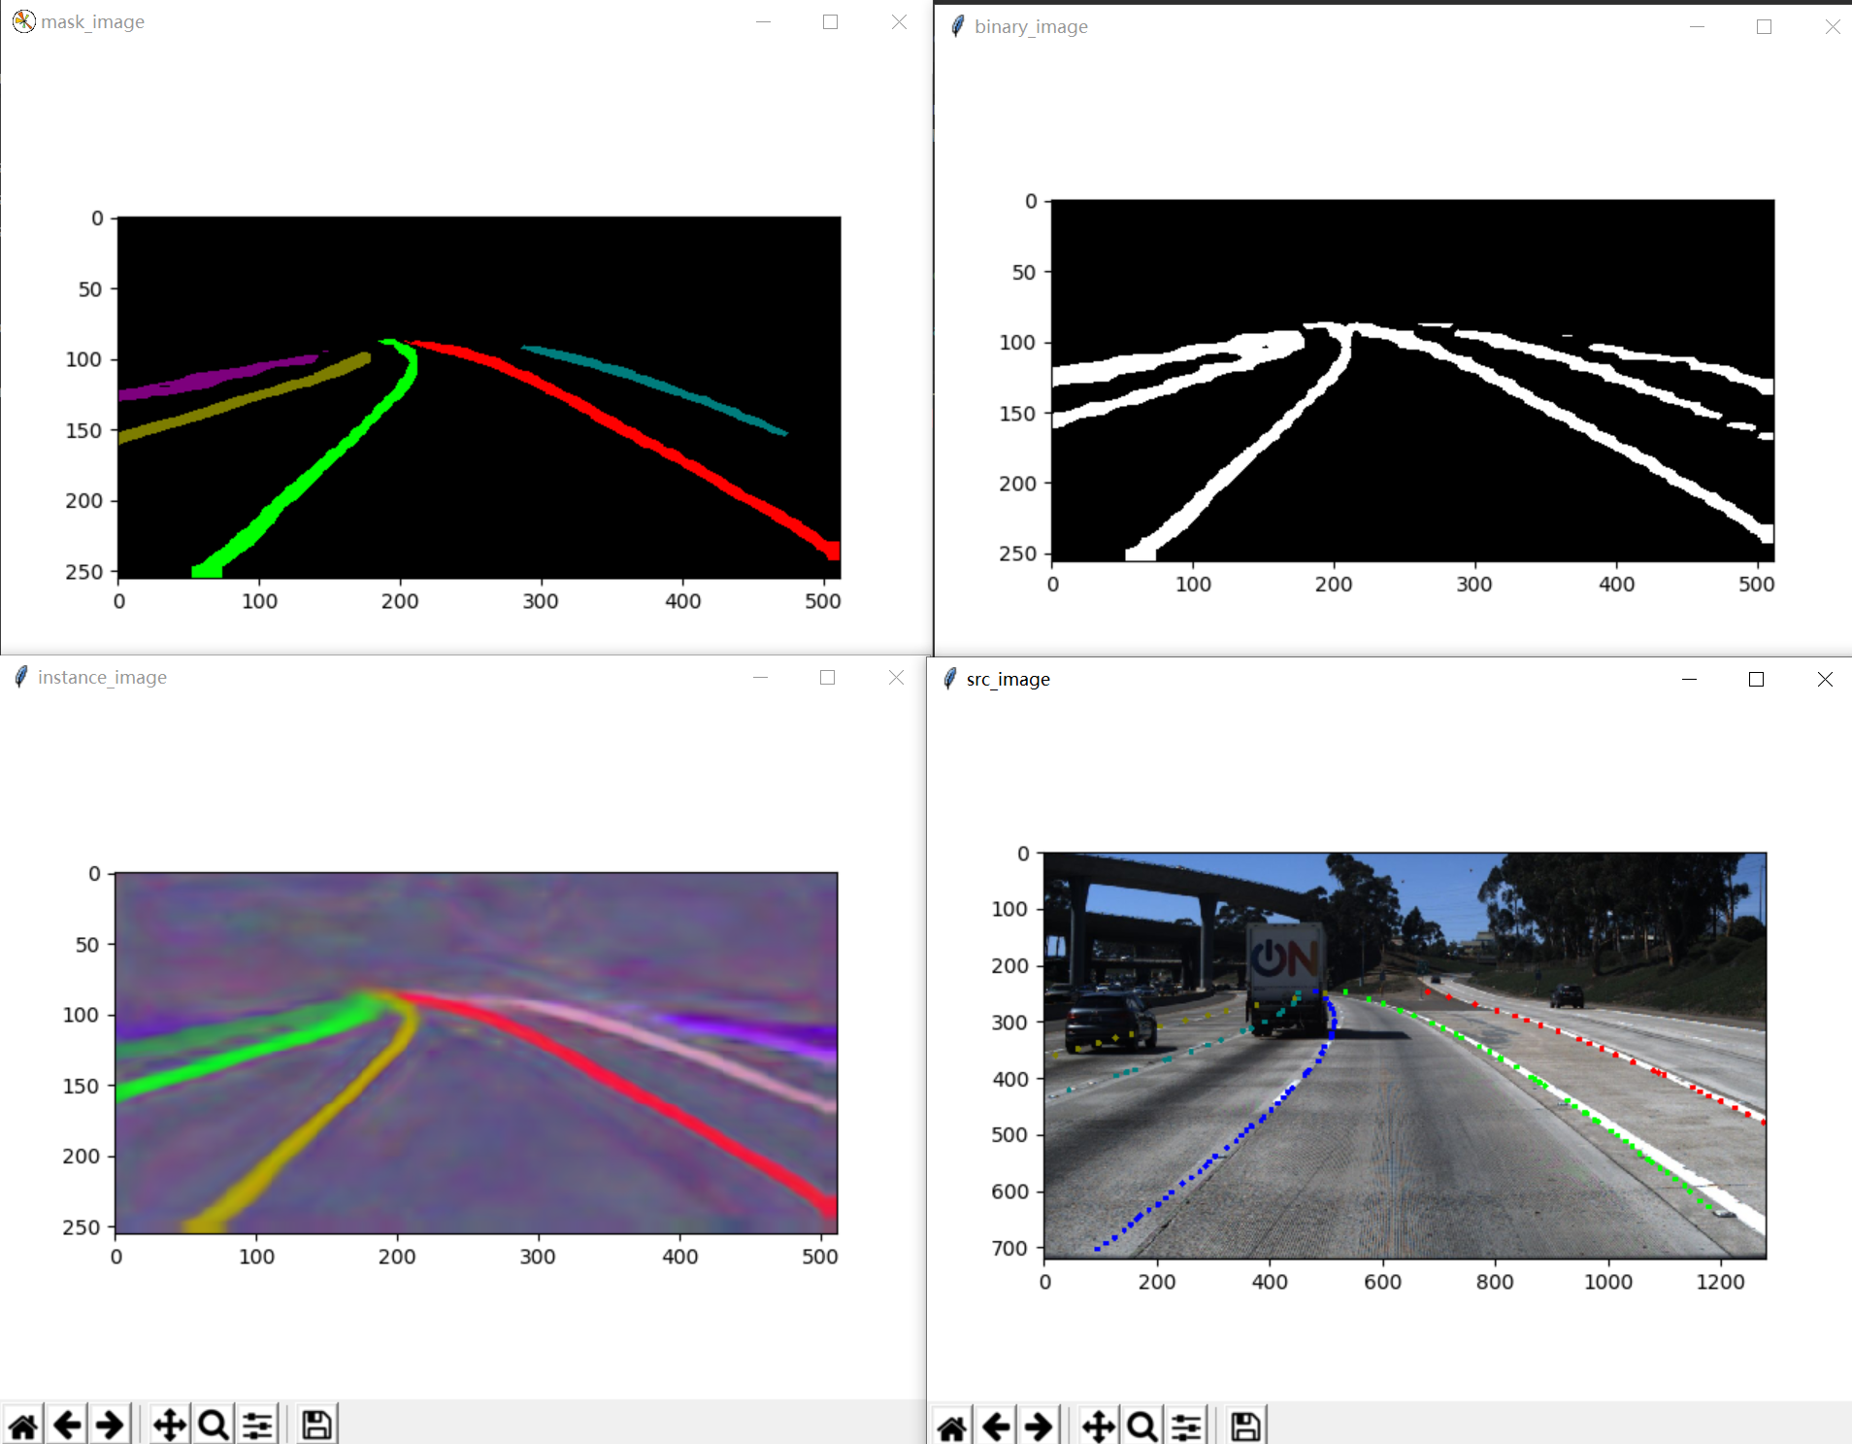
Task: Click inside the binary_image plot area
Action: click(1407, 388)
